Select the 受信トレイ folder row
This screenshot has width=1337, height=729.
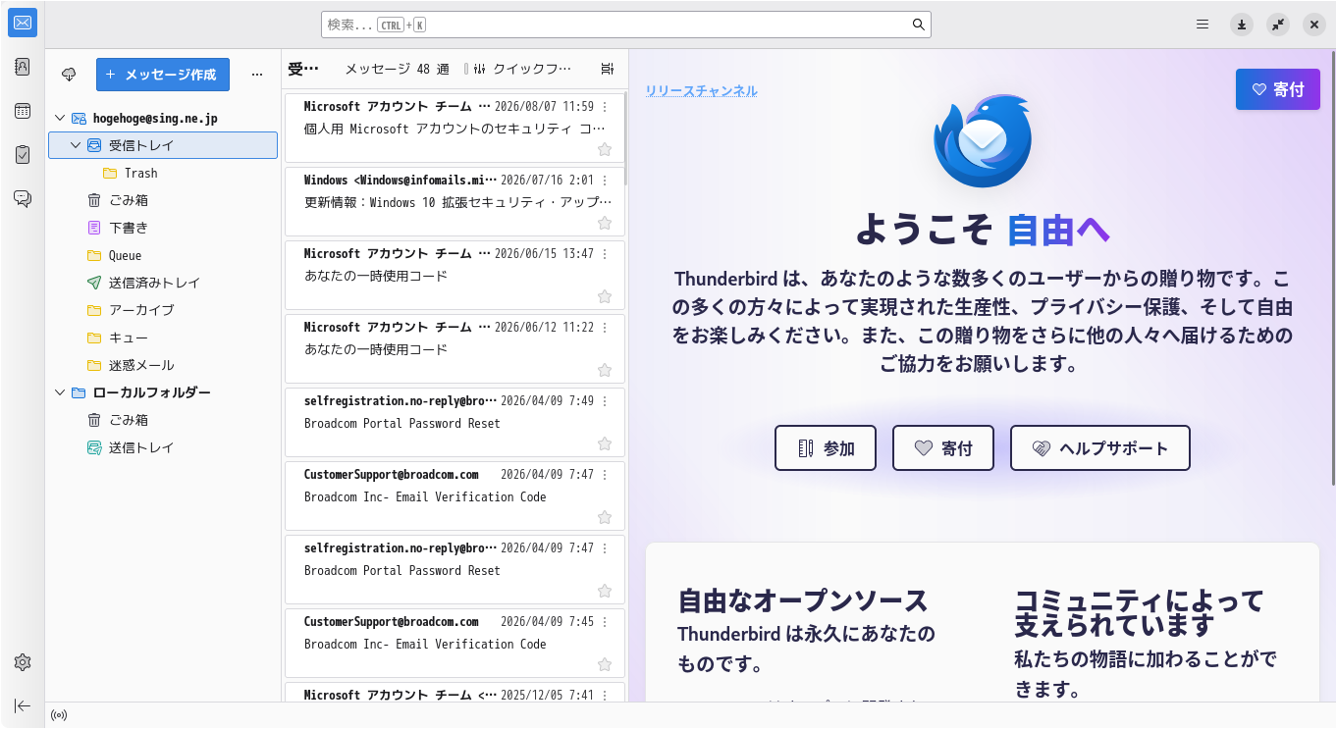163,145
